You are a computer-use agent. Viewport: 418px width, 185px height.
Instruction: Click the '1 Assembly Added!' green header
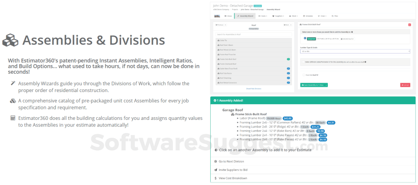313,100
